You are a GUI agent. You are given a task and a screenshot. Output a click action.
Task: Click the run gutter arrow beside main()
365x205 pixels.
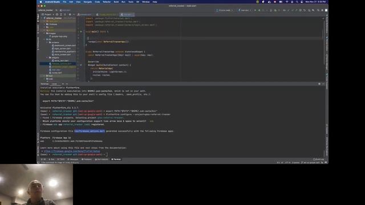tap(81, 32)
